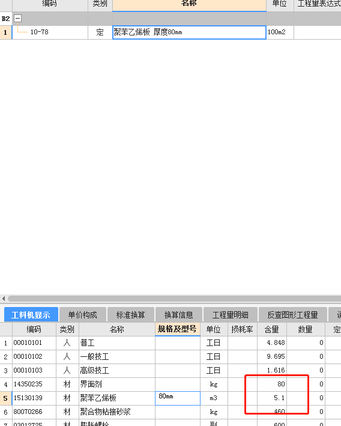Select the 100m2 unit cell

280,32
